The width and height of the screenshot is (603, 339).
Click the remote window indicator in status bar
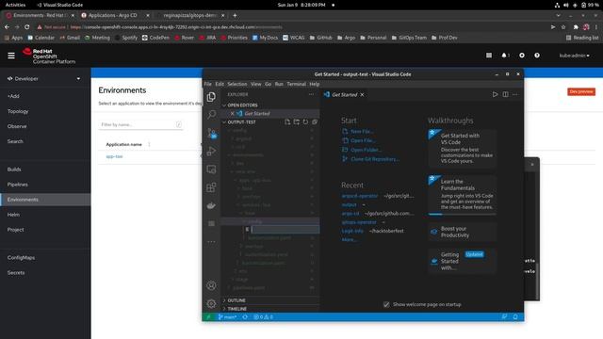(x=208, y=317)
